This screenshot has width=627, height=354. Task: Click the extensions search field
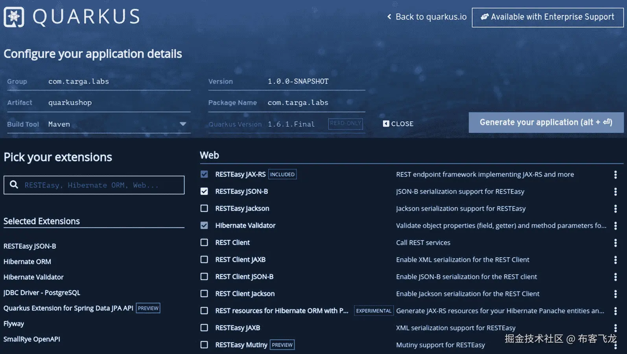coord(94,185)
